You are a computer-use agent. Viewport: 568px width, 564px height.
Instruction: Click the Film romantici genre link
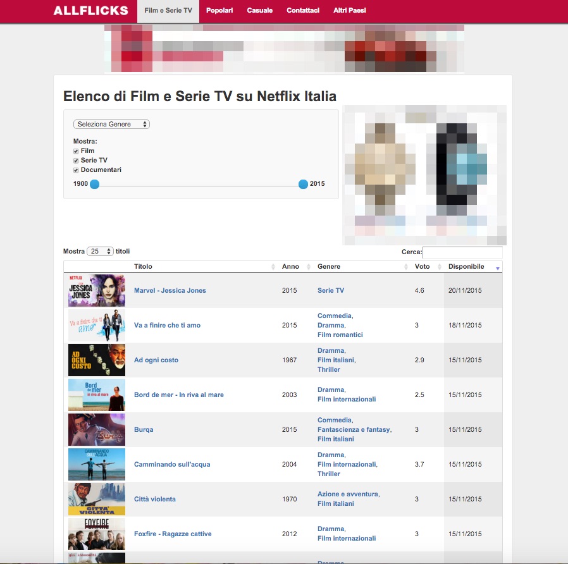click(340, 334)
